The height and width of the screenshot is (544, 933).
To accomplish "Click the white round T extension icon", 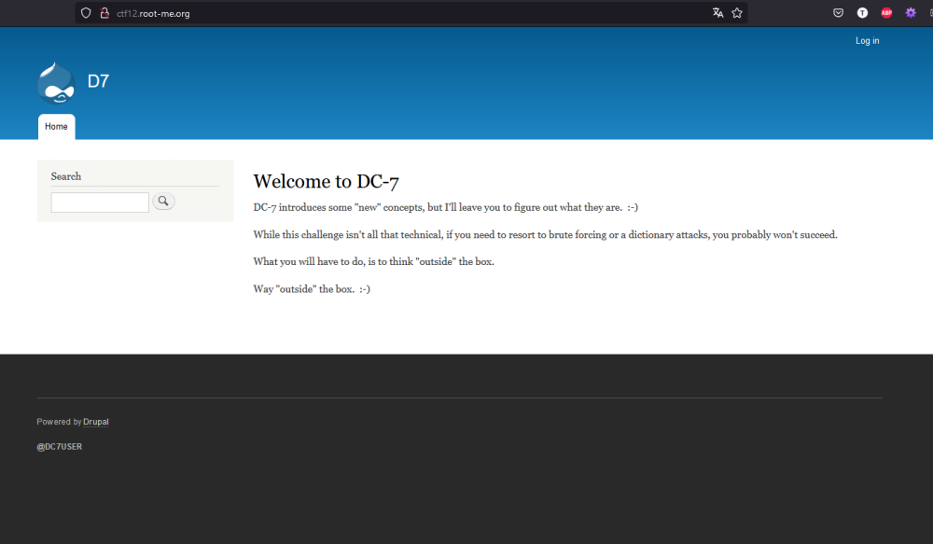I will coord(862,13).
